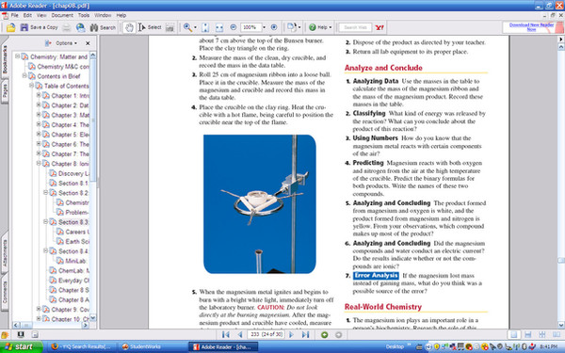565x353 pixels.
Task: Go to the previous page
Action: tap(239, 334)
